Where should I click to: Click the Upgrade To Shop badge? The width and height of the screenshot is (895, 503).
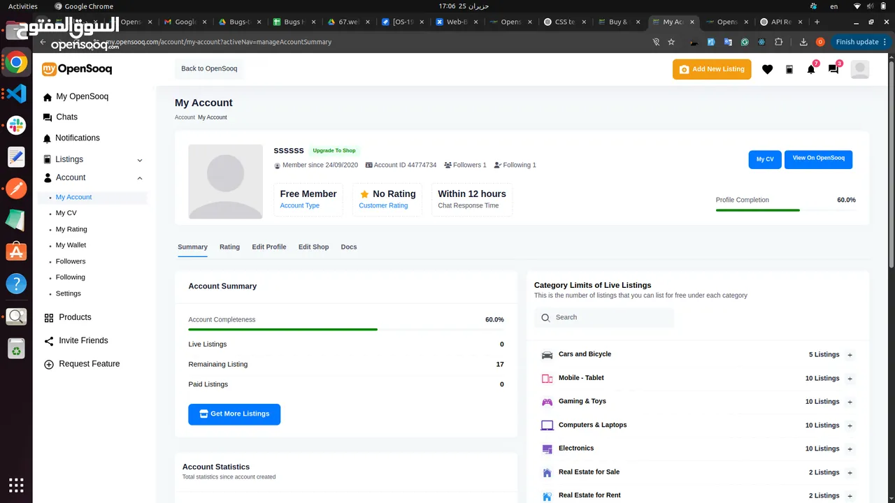(334, 150)
